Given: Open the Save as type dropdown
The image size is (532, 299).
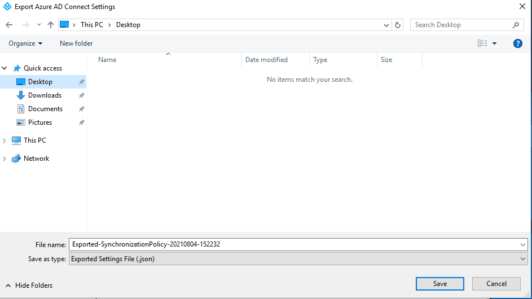Looking at the screenshot, I should pyautogui.click(x=298, y=259).
